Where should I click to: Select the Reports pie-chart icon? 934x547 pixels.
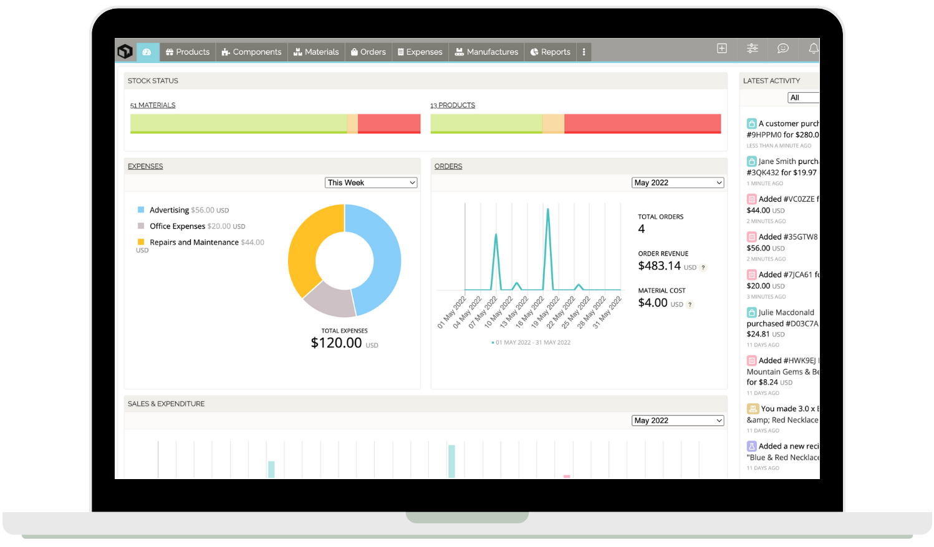[535, 52]
